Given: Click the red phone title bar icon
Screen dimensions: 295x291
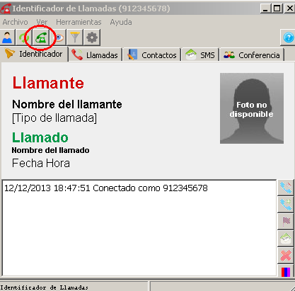Looking at the screenshot, I should pyautogui.click(x=6, y=8).
